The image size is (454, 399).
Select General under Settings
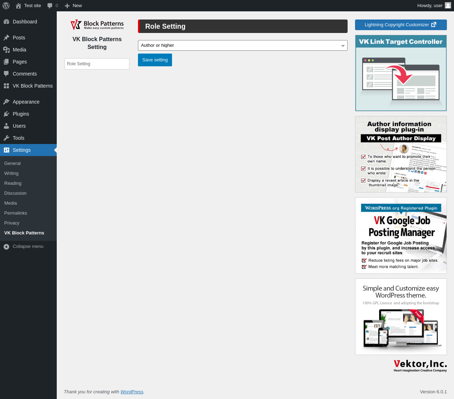pos(12,164)
